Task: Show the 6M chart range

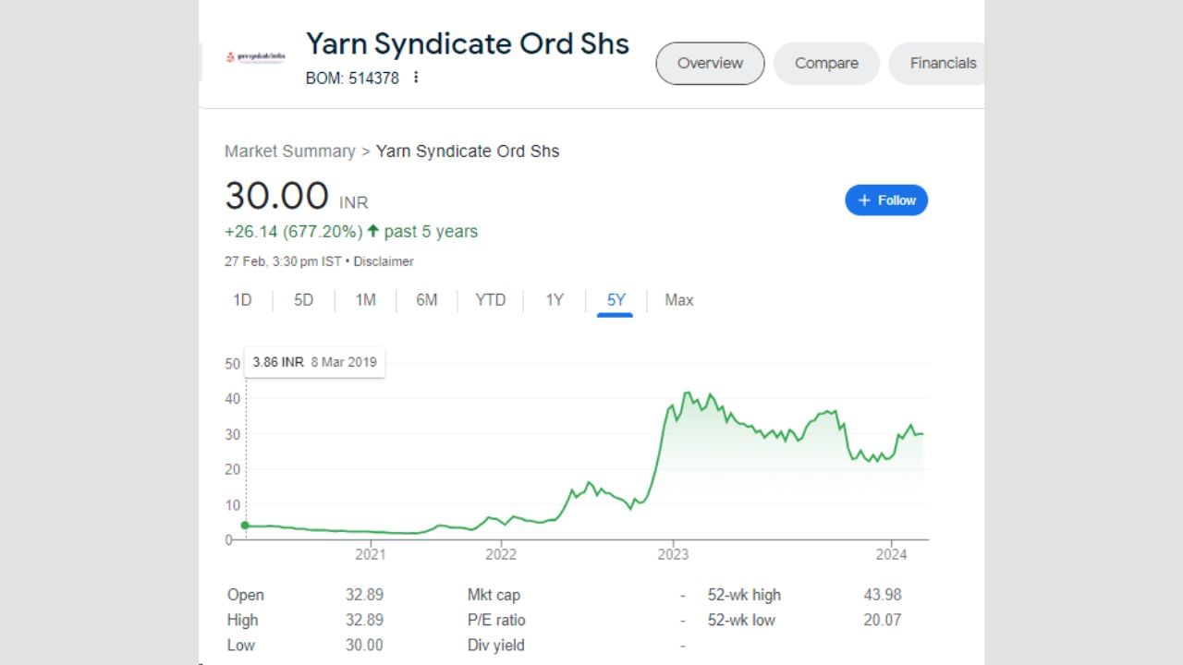Action: tap(426, 300)
